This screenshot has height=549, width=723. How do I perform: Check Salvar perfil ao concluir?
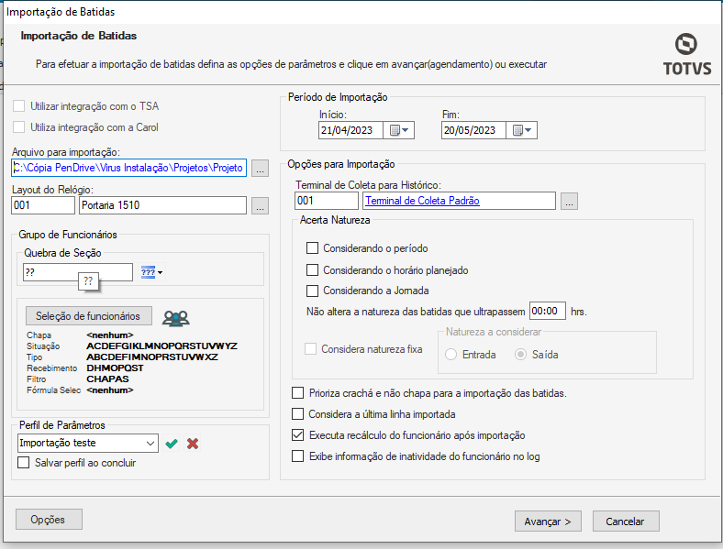click(24, 463)
